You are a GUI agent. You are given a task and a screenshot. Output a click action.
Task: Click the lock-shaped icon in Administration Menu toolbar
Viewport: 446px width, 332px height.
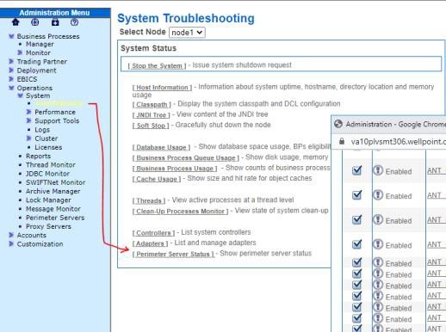[55, 22]
